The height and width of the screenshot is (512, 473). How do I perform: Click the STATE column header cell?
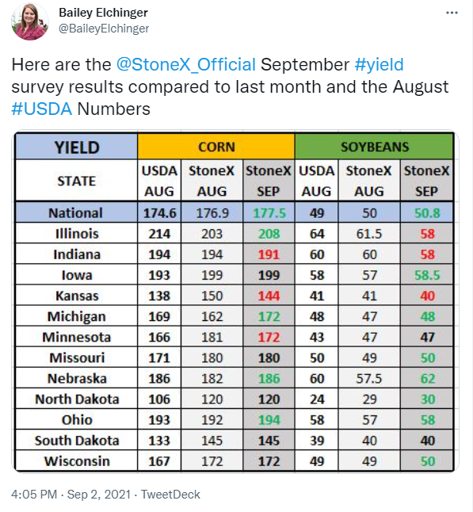pyautogui.click(x=76, y=181)
